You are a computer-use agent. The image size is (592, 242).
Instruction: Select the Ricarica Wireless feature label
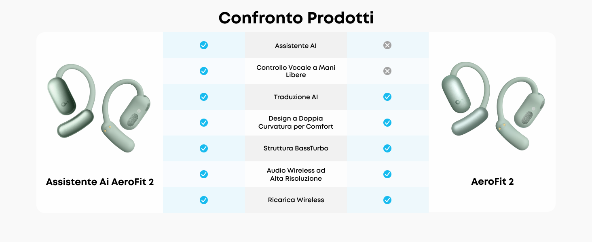pos(296,200)
